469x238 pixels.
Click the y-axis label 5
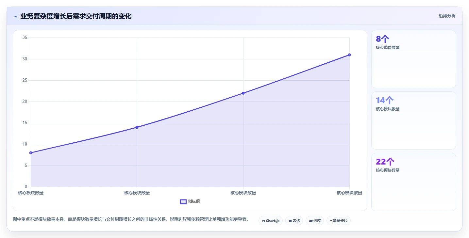[26, 166]
